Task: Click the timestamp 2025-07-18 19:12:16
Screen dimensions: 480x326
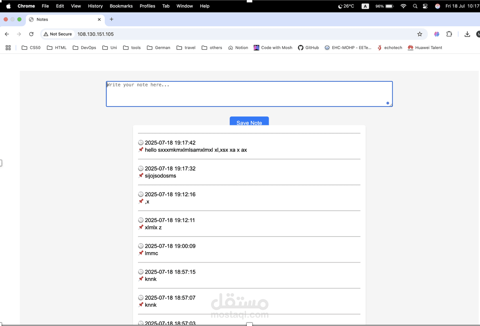Action: point(170,194)
